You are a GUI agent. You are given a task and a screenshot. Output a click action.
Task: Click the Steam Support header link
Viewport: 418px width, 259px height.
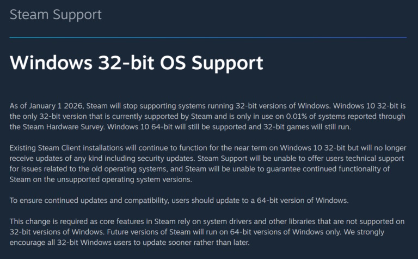[x=55, y=14]
